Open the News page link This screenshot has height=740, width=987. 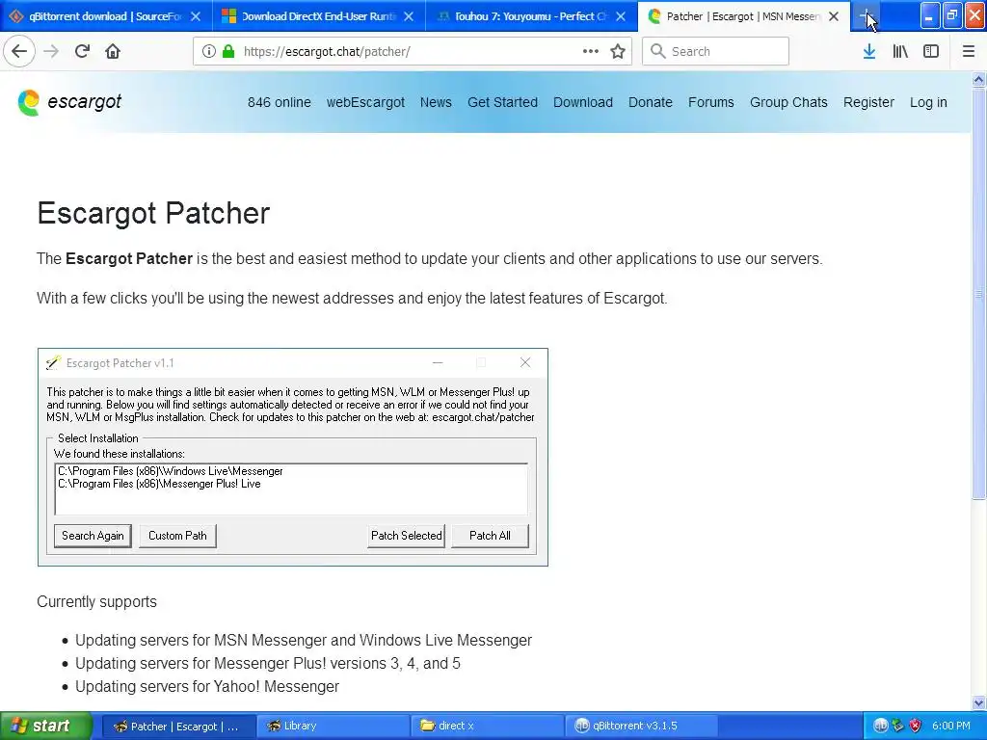(x=436, y=102)
